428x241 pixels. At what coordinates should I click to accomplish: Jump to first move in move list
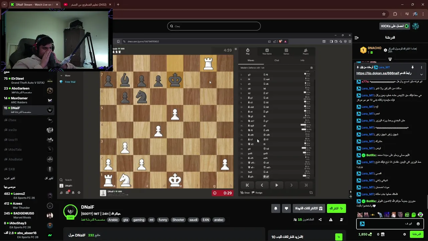[247, 185]
